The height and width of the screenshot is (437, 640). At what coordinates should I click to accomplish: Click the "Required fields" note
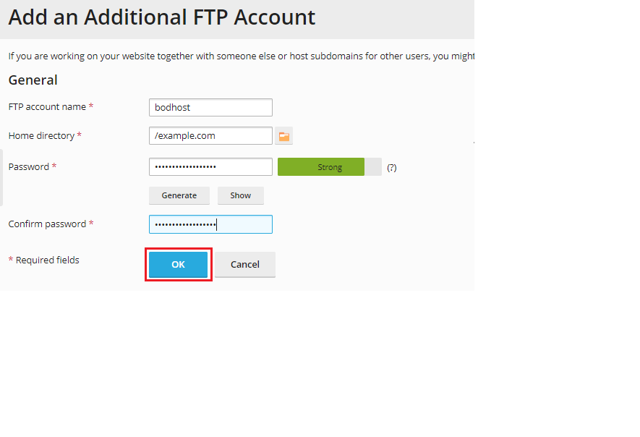point(47,260)
